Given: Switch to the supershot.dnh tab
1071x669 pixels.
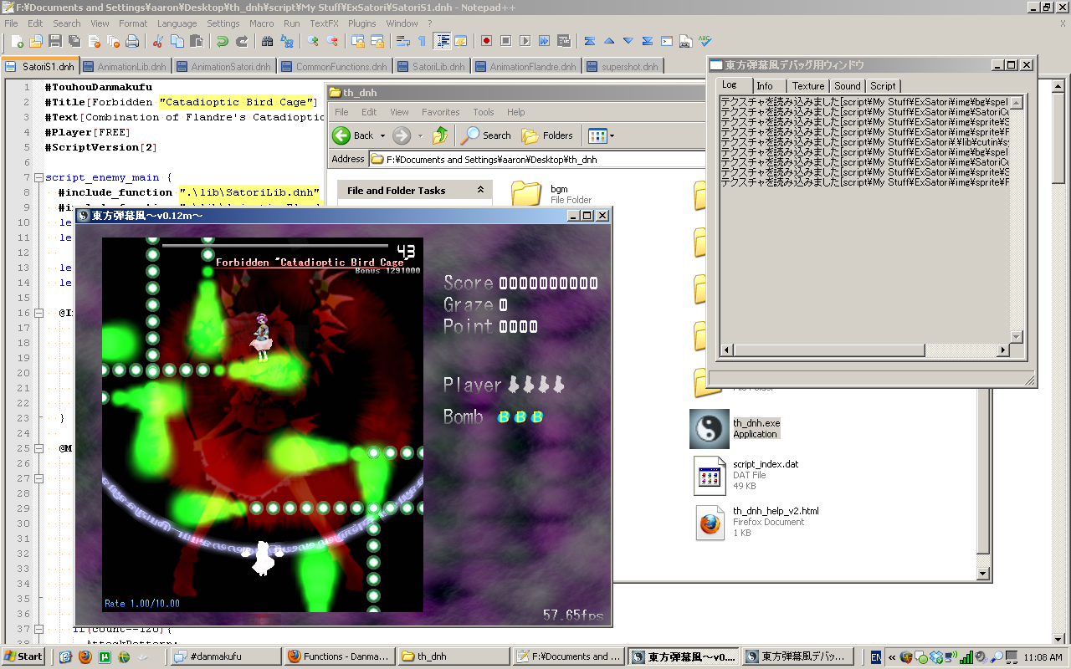Looking at the screenshot, I should pos(623,66).
